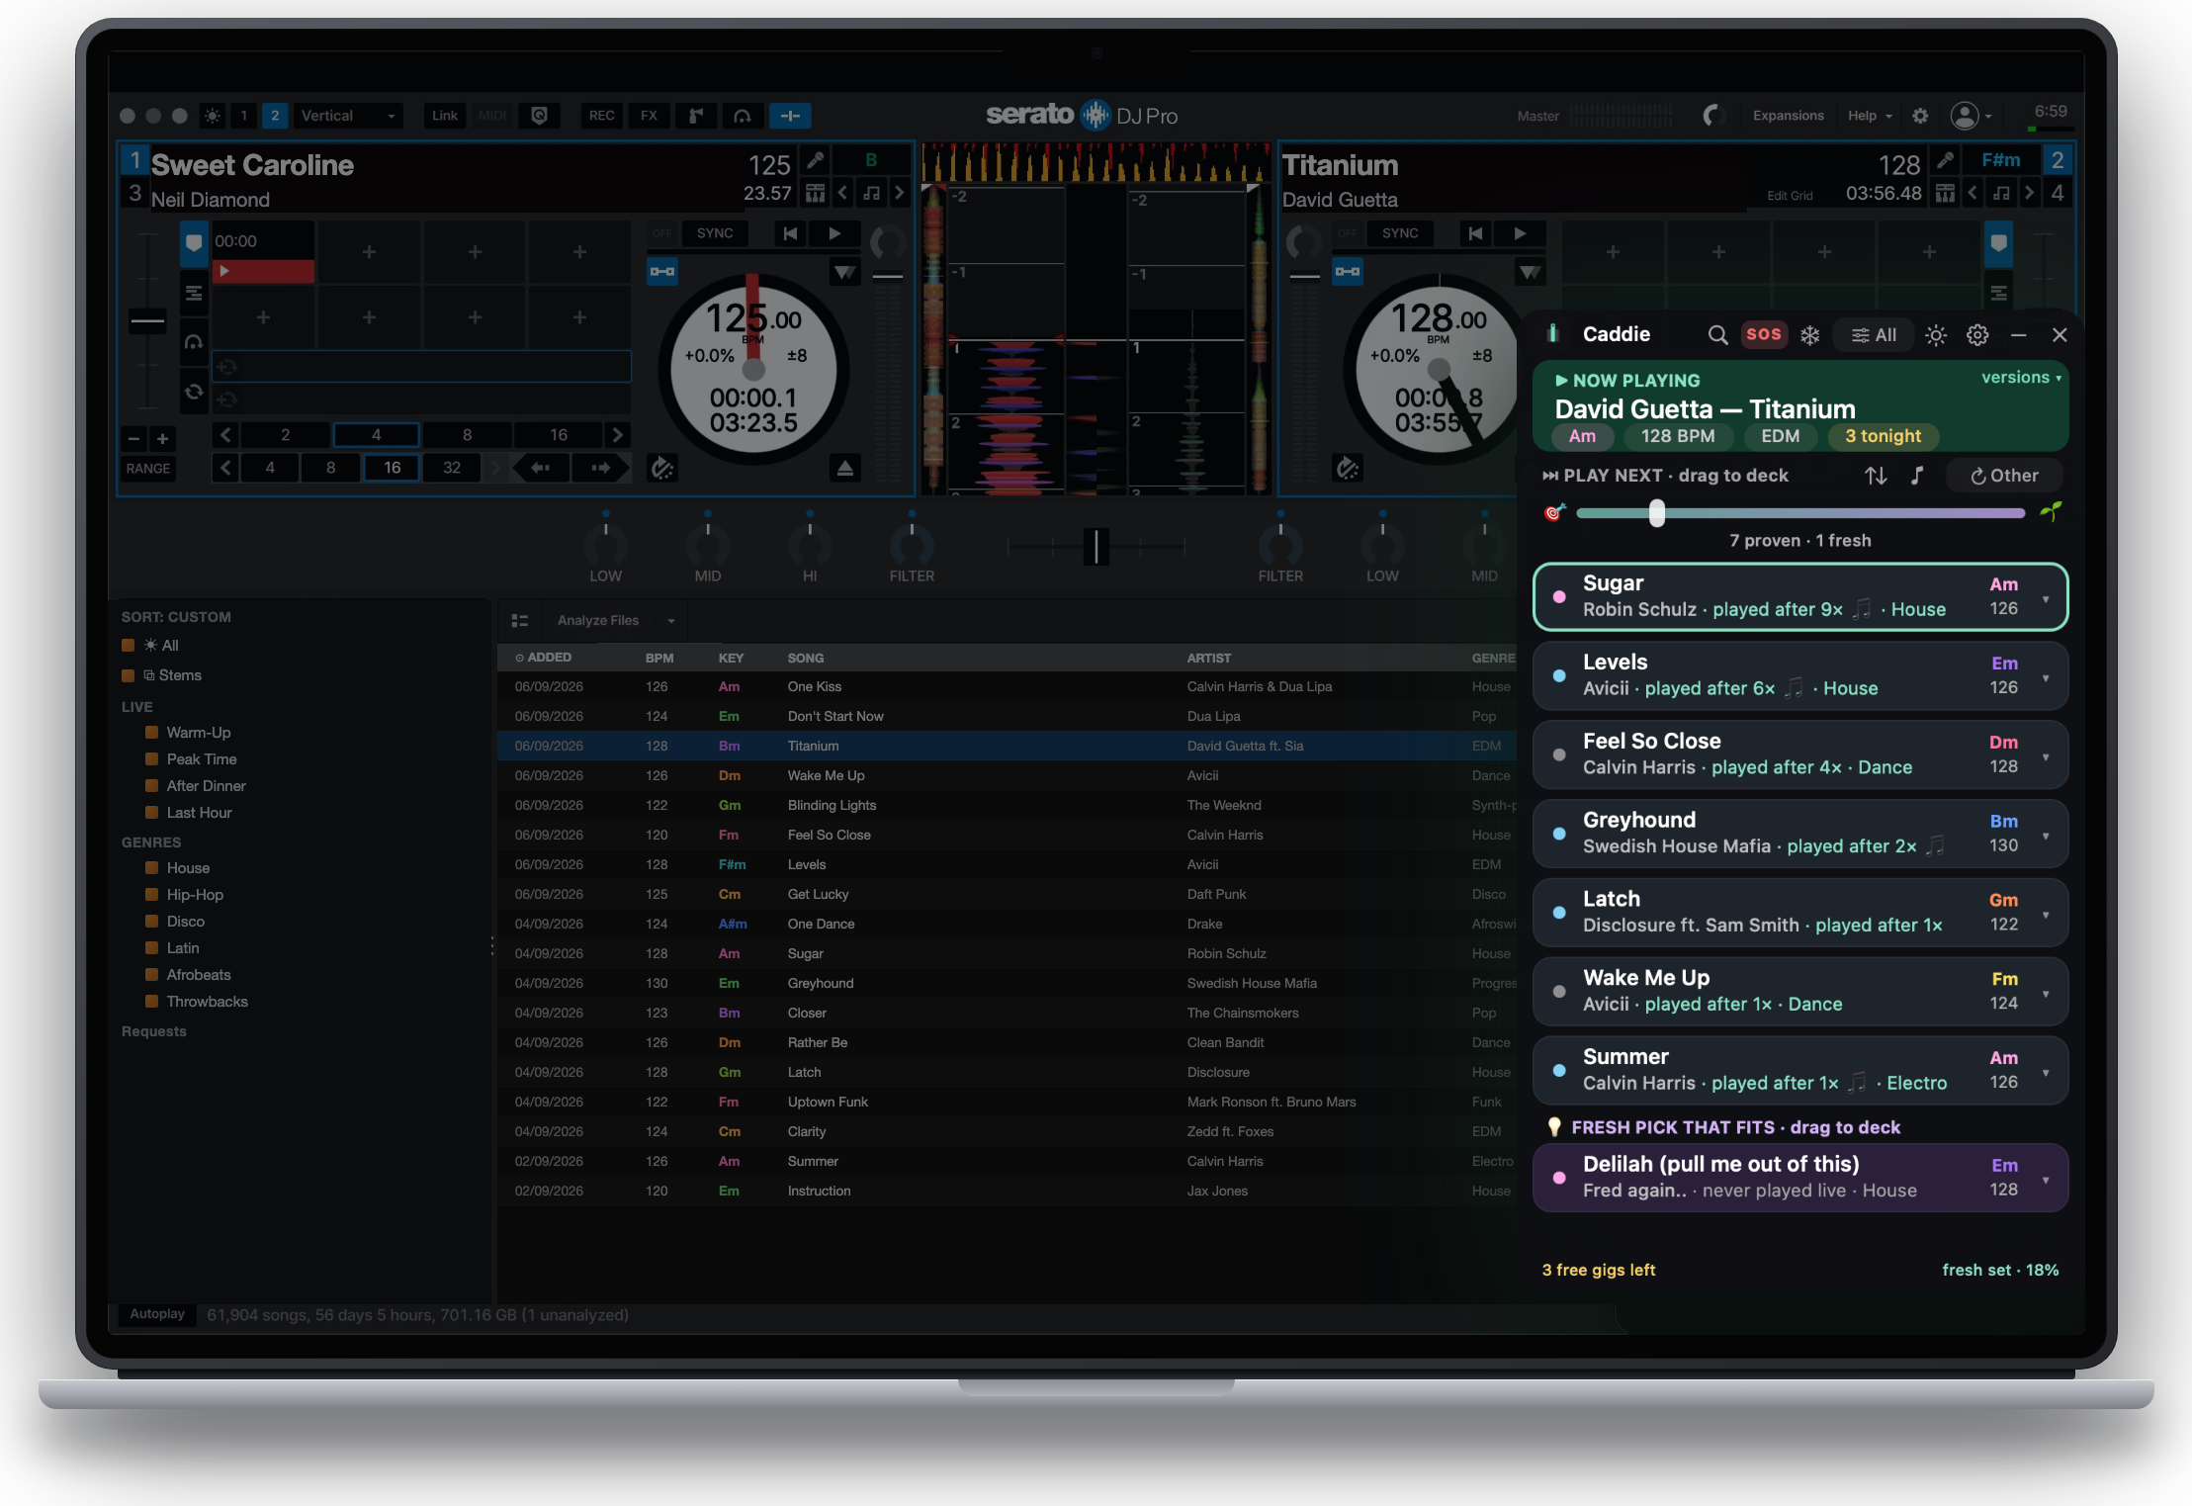Click the crossfader handle
The width and height of the screenshot is (2192, 1506).
click(1096, 546)
